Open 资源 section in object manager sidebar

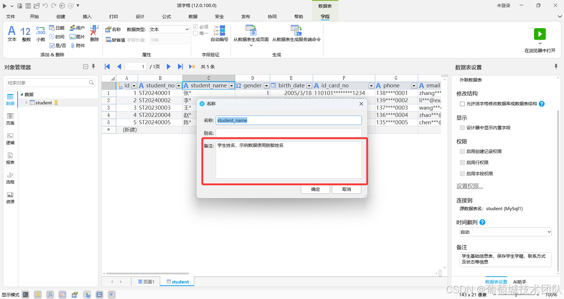click(x=10, y=198)
